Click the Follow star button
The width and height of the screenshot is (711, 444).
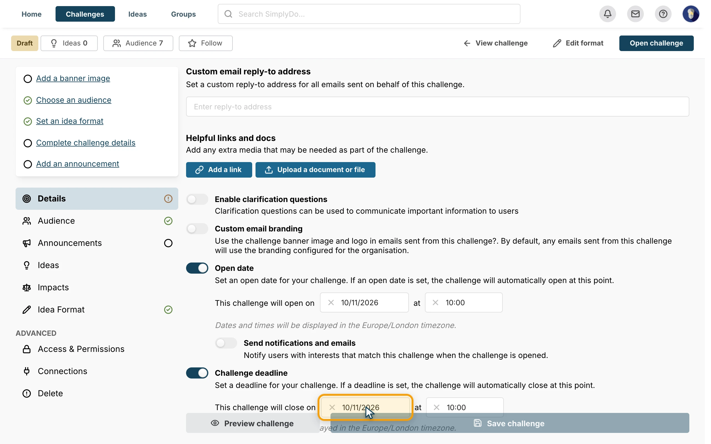point(206,43)
